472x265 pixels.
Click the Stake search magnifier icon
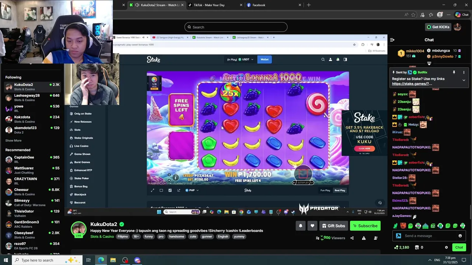click(x=323, y=59)
